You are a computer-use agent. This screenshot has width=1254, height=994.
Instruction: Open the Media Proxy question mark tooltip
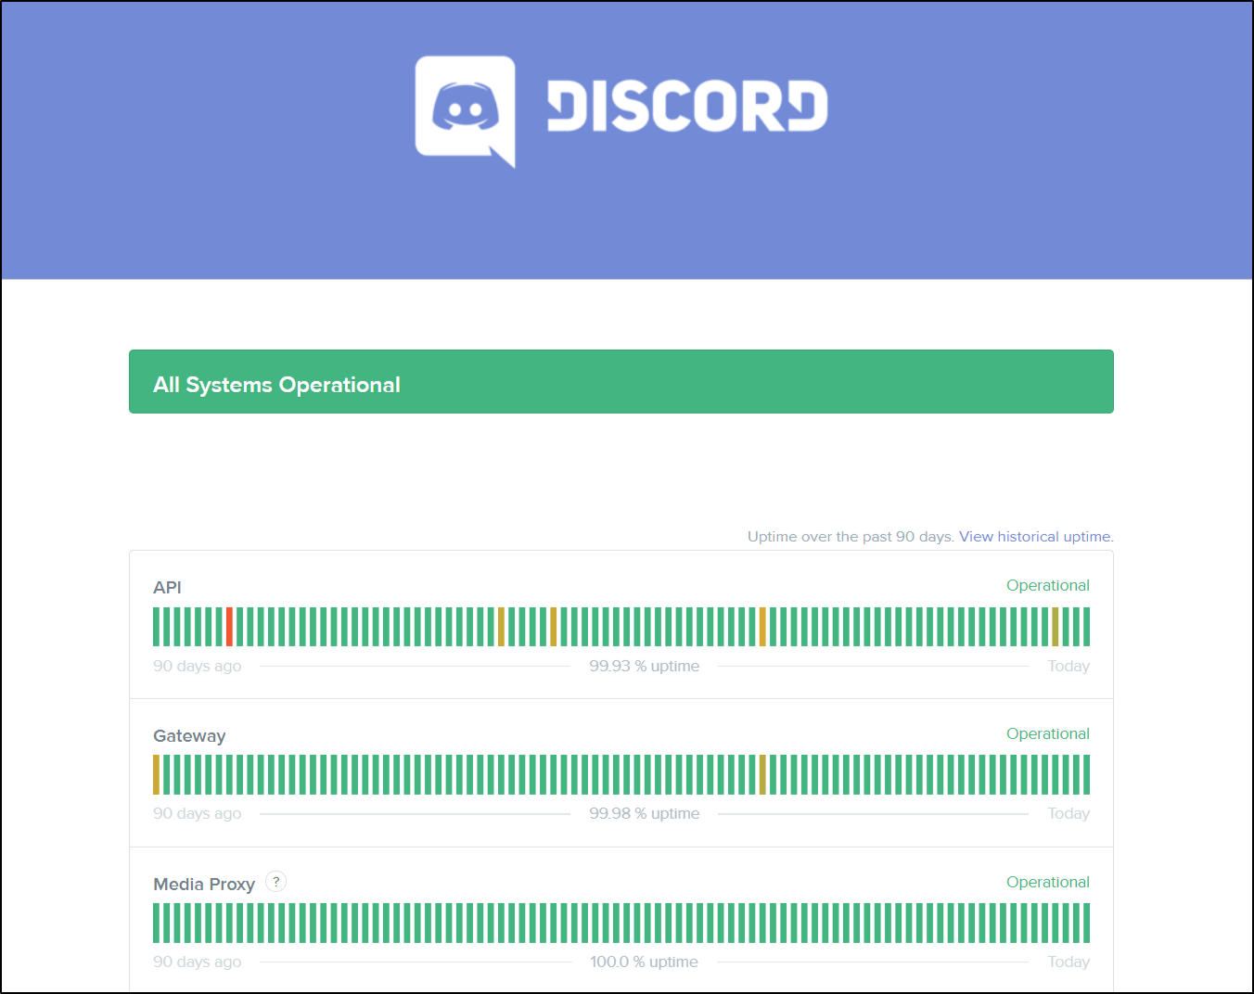[275, 882]
